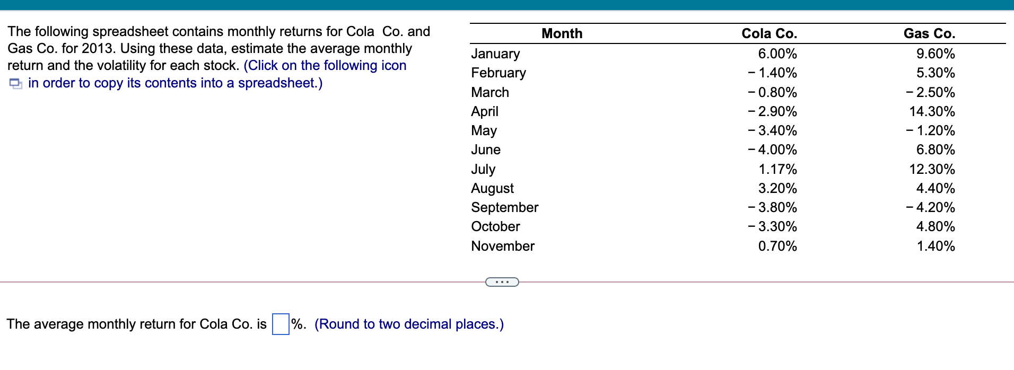This screenshot has width=1014, height=370.
Task: Click the January row label
Action: tap(494, 54)
